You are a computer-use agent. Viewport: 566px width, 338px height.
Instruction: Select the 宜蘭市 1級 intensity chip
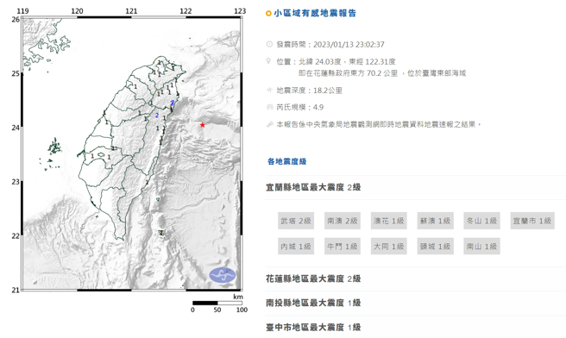pos(532,221)
